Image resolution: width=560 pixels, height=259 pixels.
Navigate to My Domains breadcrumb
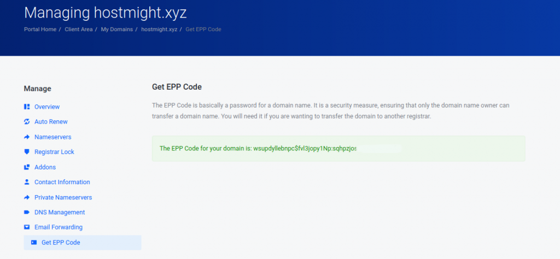coord(117,30)
